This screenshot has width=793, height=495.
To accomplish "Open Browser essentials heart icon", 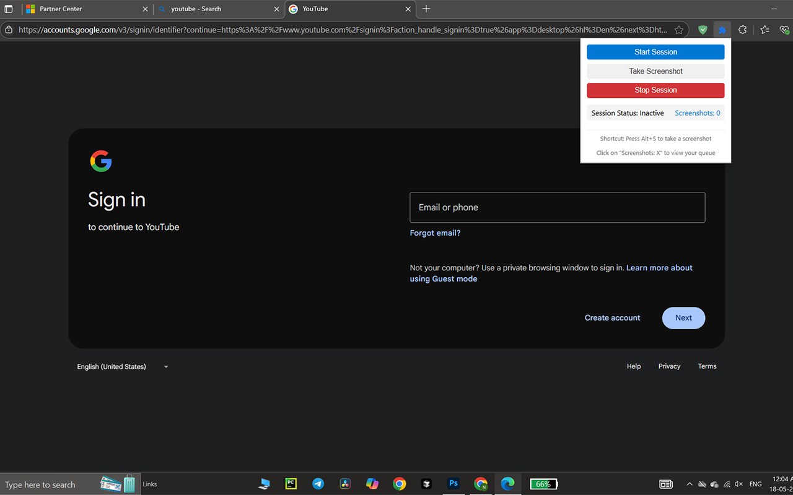I will pos(784,30).
